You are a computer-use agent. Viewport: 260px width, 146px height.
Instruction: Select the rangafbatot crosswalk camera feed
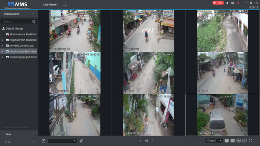click(148, 31)
